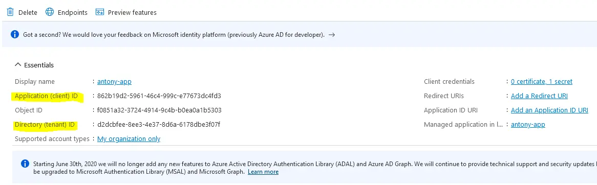Viewport: 597px width, 185px height.
Task: Click Add an Application ID URI link
Action: 549,110
